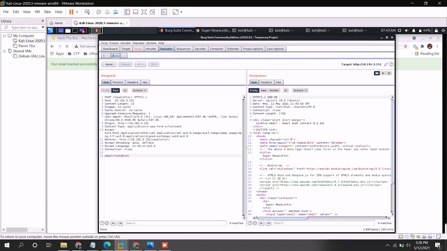This screenshot has width=447, height=251.
Task: Show response in Render mode
Action: [274, 90]
